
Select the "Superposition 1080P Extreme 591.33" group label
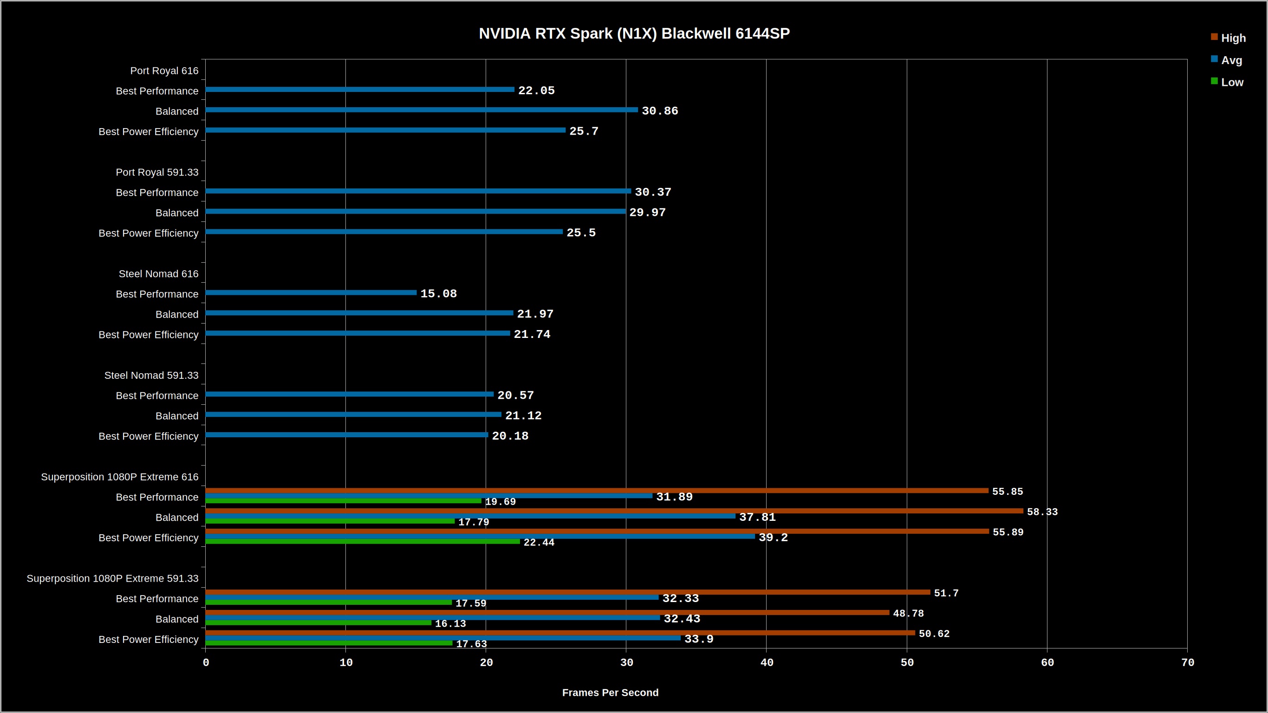pyautogui.click(x=112, y=578)
